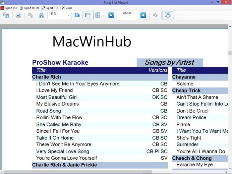This screenshot has height=174, width=232.
Task: Click the refresh report icon
Action: point(155,15)
